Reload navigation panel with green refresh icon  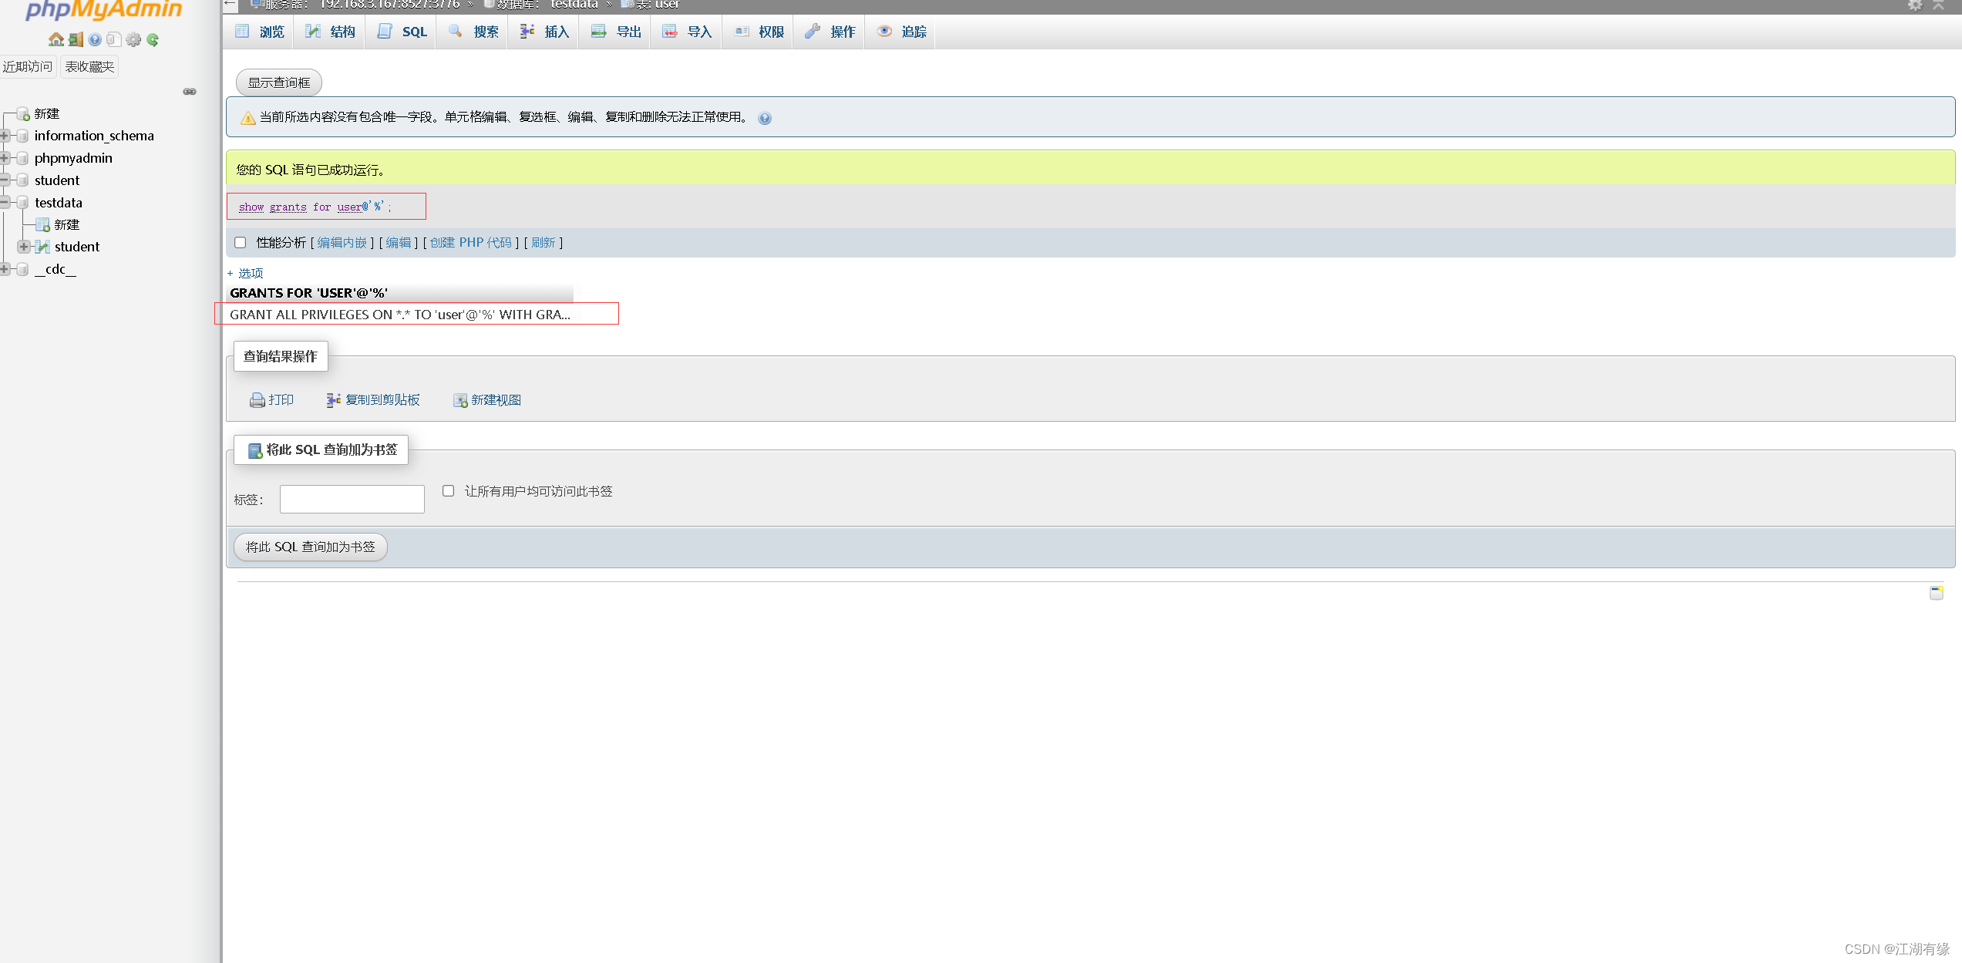point(153,39)
